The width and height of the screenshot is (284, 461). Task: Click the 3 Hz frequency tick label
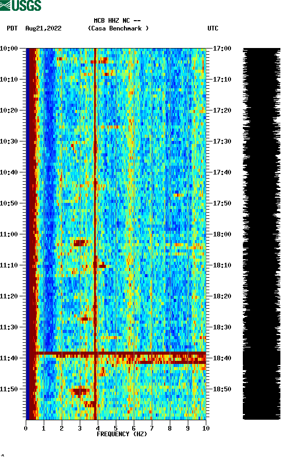point(80,428)
